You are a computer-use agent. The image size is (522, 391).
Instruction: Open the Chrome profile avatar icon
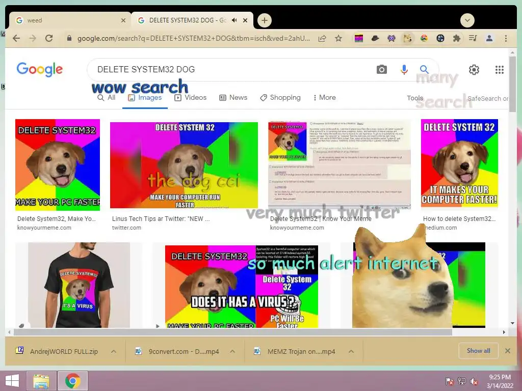(x=489, y=38)
